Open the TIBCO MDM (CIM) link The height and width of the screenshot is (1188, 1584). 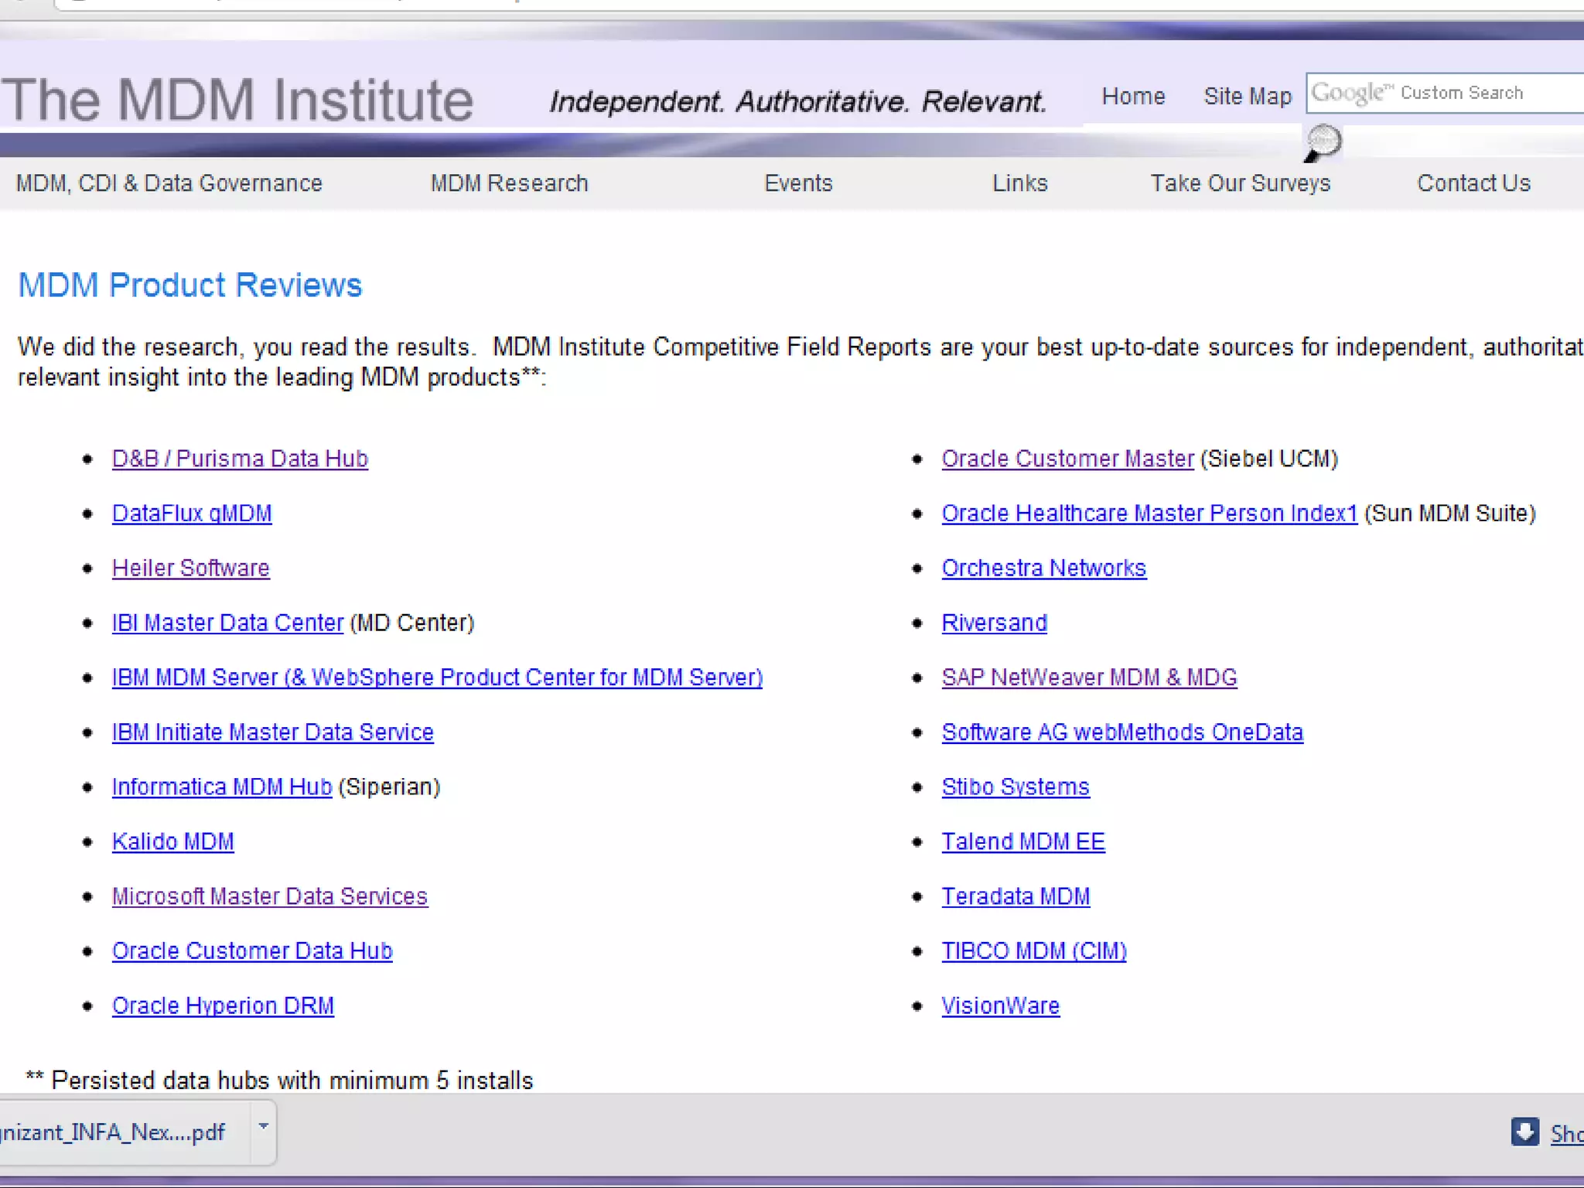(x=1034, y=951)
